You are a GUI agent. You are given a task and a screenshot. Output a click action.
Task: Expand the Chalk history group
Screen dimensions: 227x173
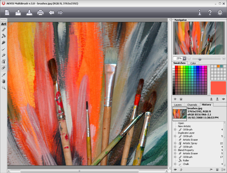[175, 164]
